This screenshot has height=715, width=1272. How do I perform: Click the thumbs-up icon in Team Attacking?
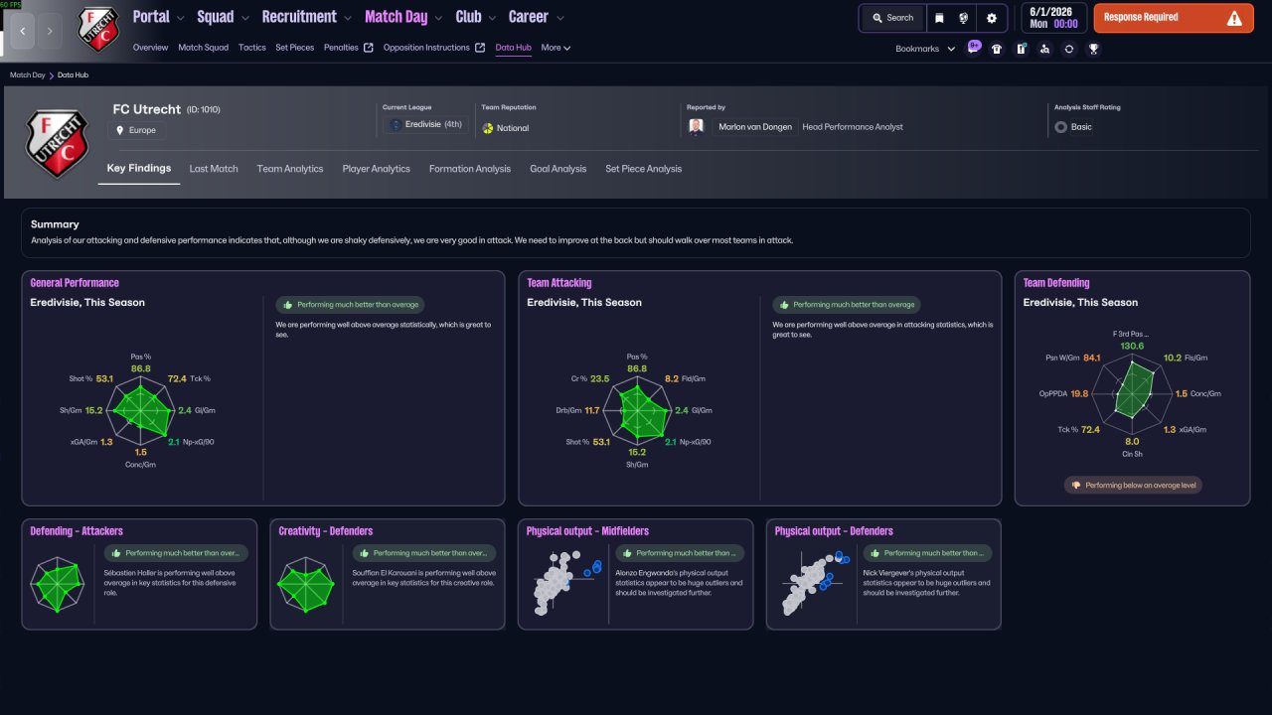click(785, 305)
